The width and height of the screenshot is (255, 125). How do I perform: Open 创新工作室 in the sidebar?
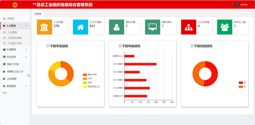[x=13, y=64]
